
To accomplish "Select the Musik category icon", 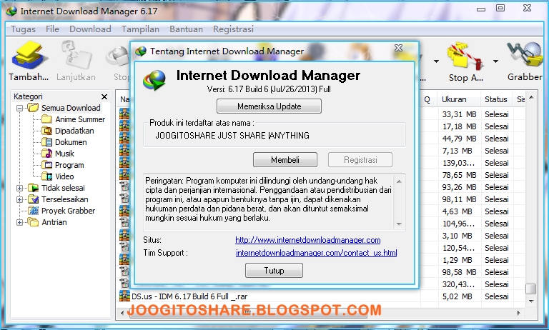I will pos(46,154).
